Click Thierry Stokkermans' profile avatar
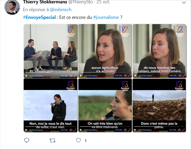This screenshot has height=149, width=191. 12,7
